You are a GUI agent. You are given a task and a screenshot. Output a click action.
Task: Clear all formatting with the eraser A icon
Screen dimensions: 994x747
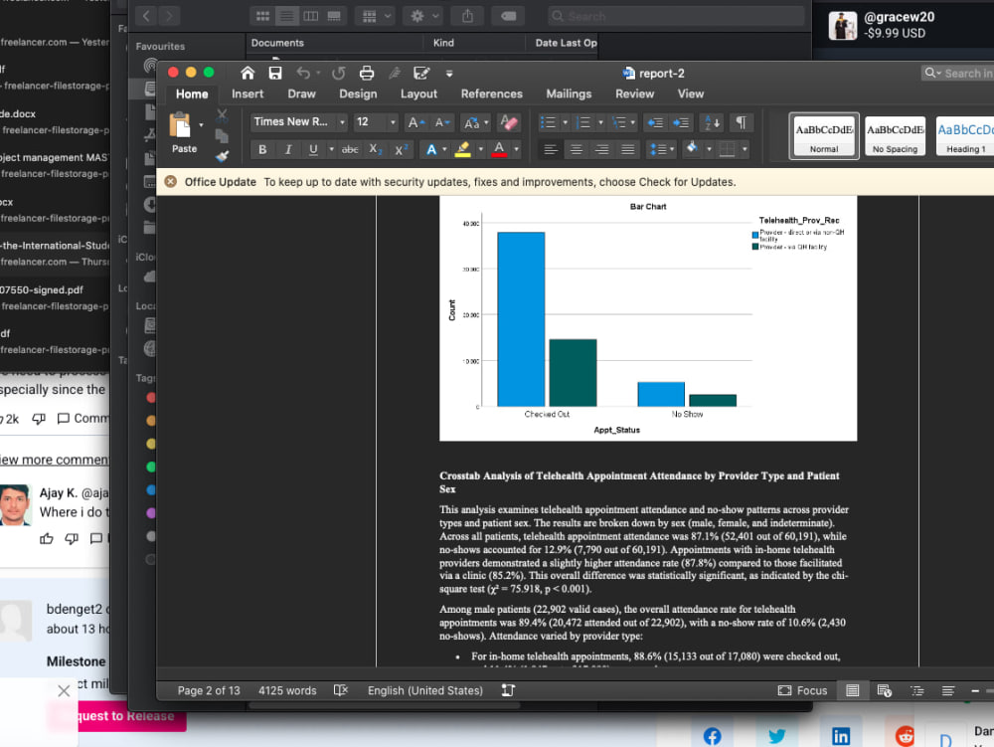pyautogui.click(x=508, y=121)
